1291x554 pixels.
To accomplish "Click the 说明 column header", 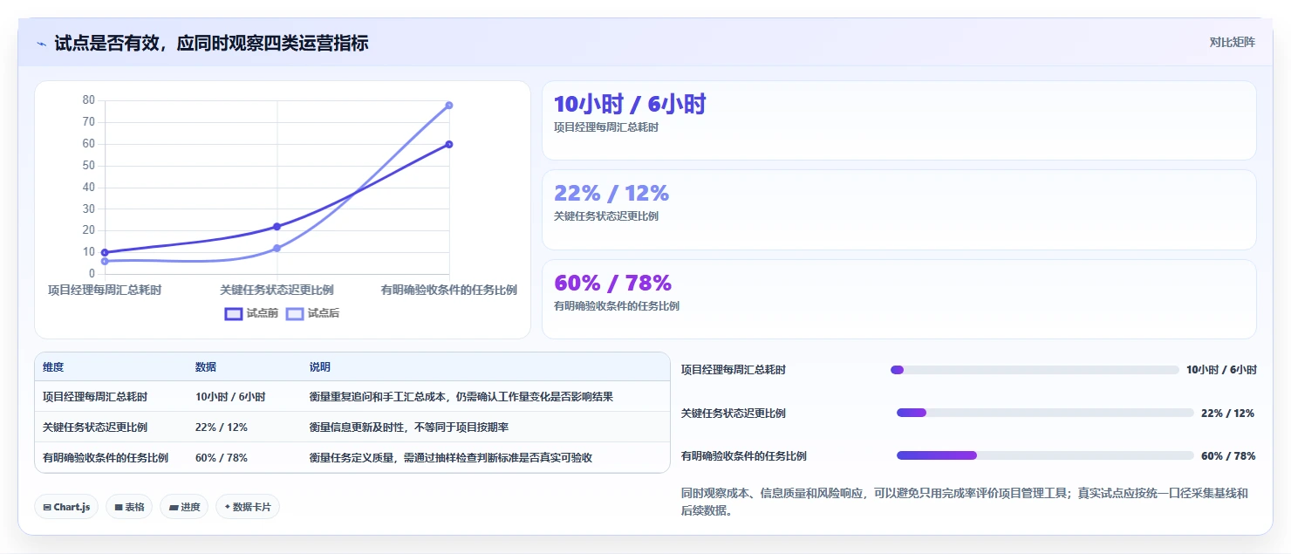I will (320, 367).
